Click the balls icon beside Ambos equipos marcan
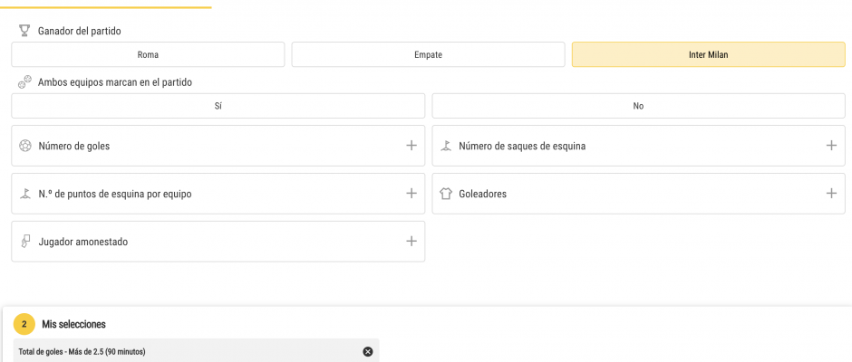The width and height of the screenshot is (852, 362). (24, 82)
